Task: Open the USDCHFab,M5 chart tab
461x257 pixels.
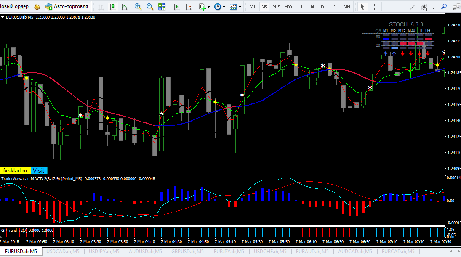Action: click(270, 252)
